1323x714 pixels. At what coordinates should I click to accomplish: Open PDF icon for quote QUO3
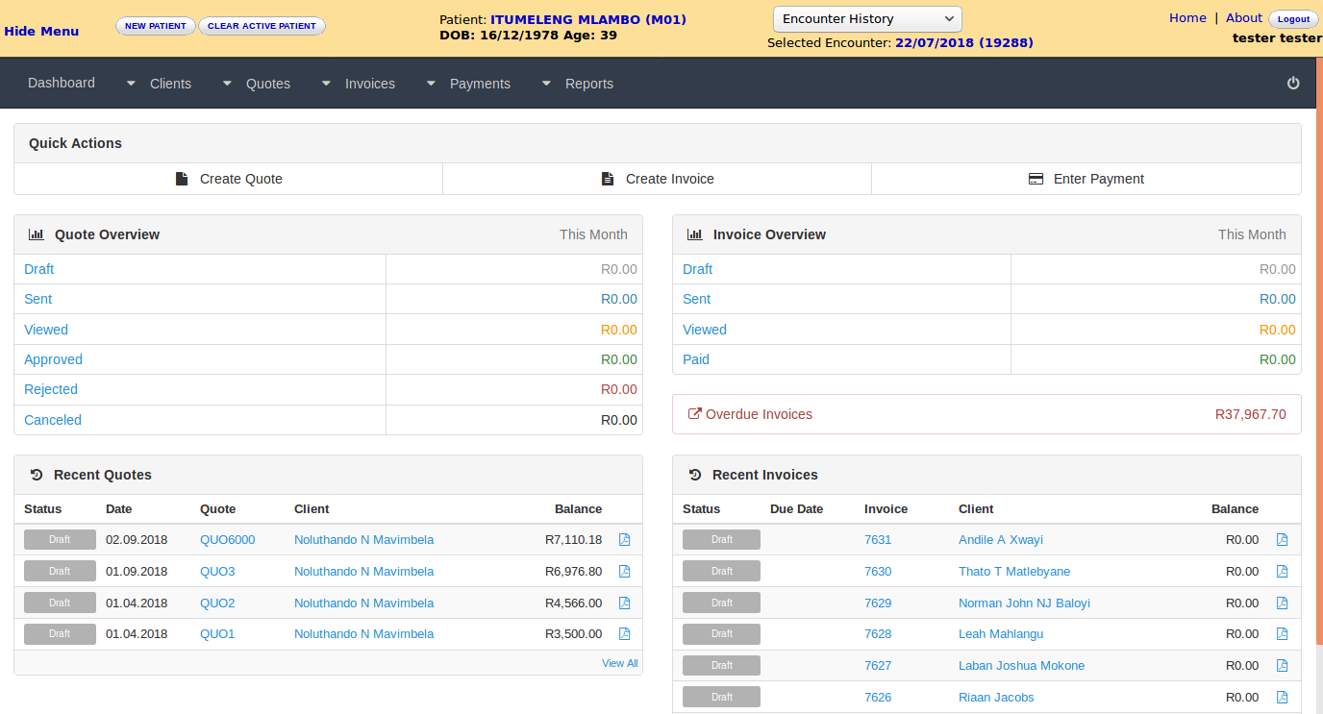624,572
